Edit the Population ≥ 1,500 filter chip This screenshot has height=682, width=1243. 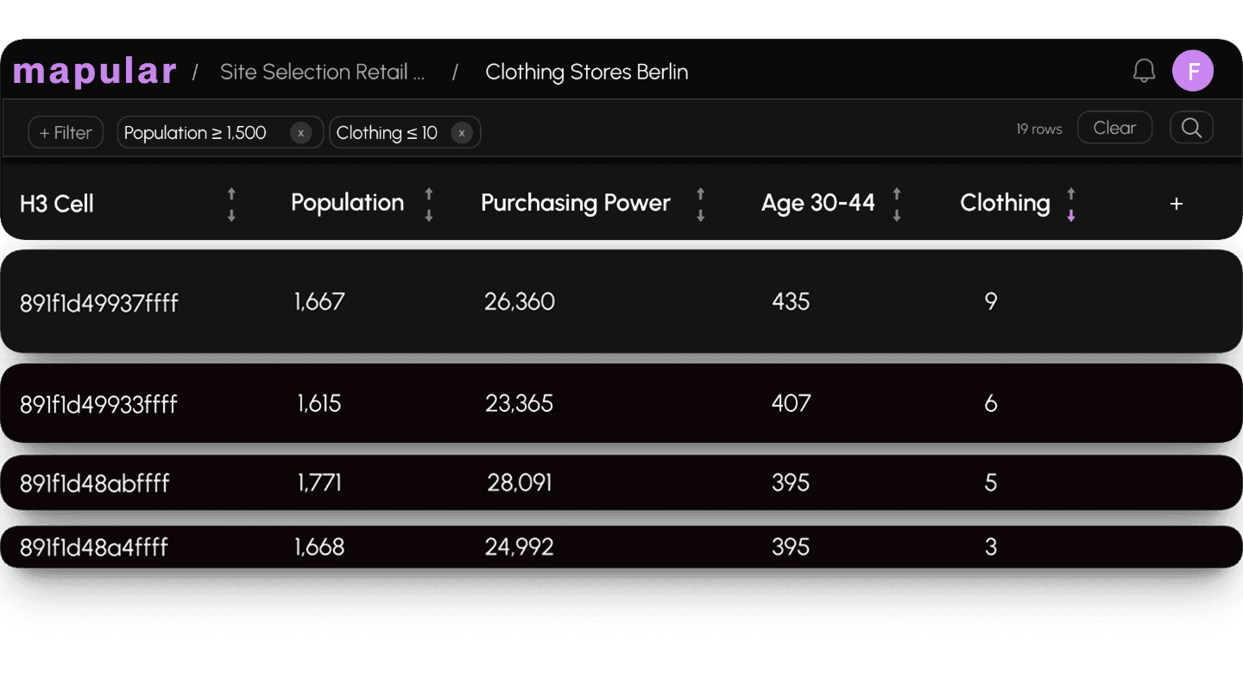pyautogui.click(x=196, y=133)
